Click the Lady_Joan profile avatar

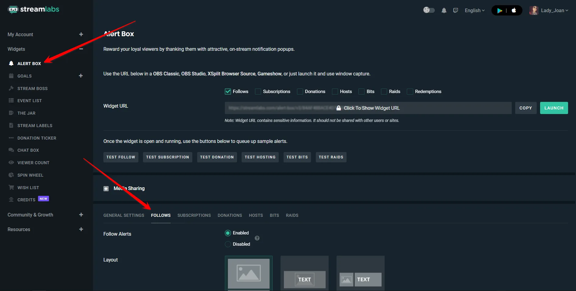534,10
